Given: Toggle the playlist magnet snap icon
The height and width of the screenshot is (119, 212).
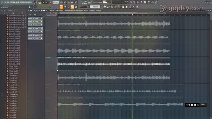Looking at the screenshot, I should coord(31,10).
